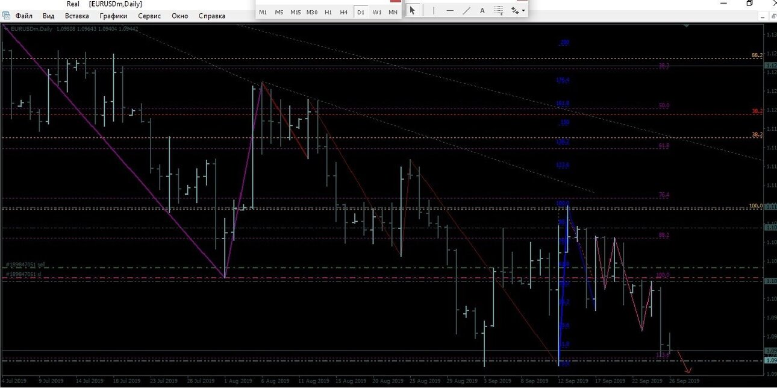Click the chart shift triangle marker

pyautogui.click(x=687, y=27)
